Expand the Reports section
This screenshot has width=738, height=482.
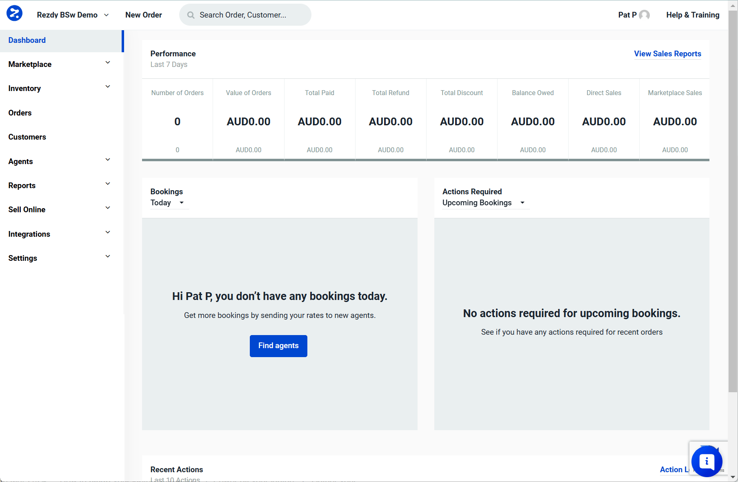pyautogui.click(x=108, y=184)
